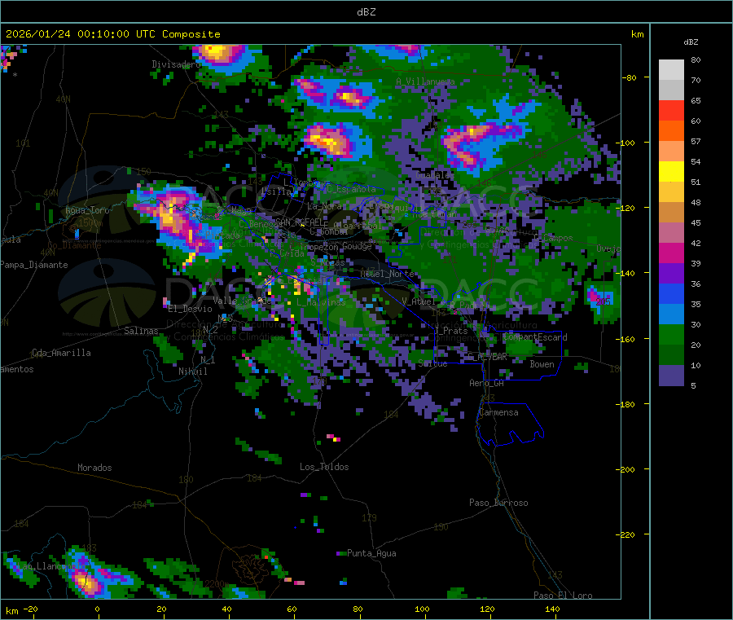Select the 0 km tick on bottom axis

(97, 609)
